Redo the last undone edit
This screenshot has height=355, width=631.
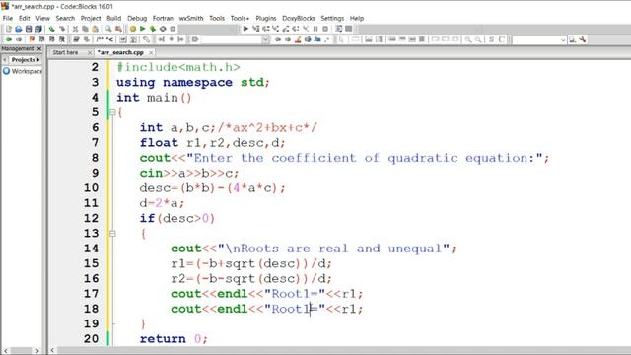click(62, 29)
